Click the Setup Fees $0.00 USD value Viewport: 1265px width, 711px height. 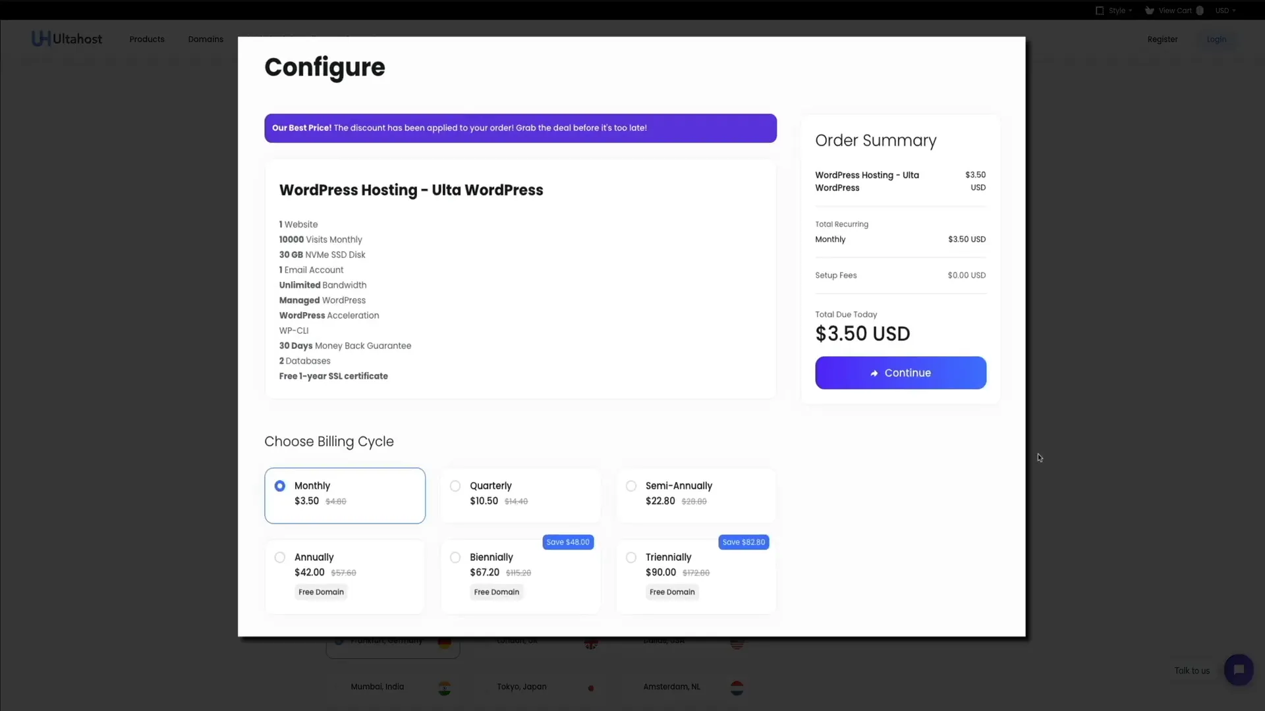pyautogui.click(x=967, y=275)
